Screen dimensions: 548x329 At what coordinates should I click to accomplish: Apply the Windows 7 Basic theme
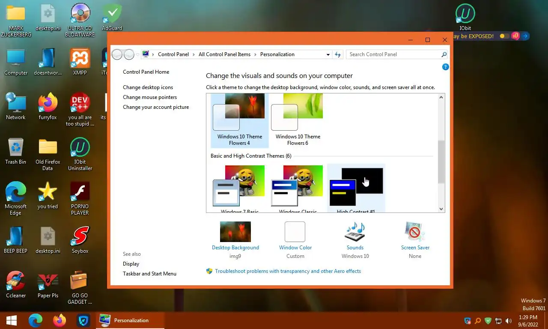click(240, 188)
